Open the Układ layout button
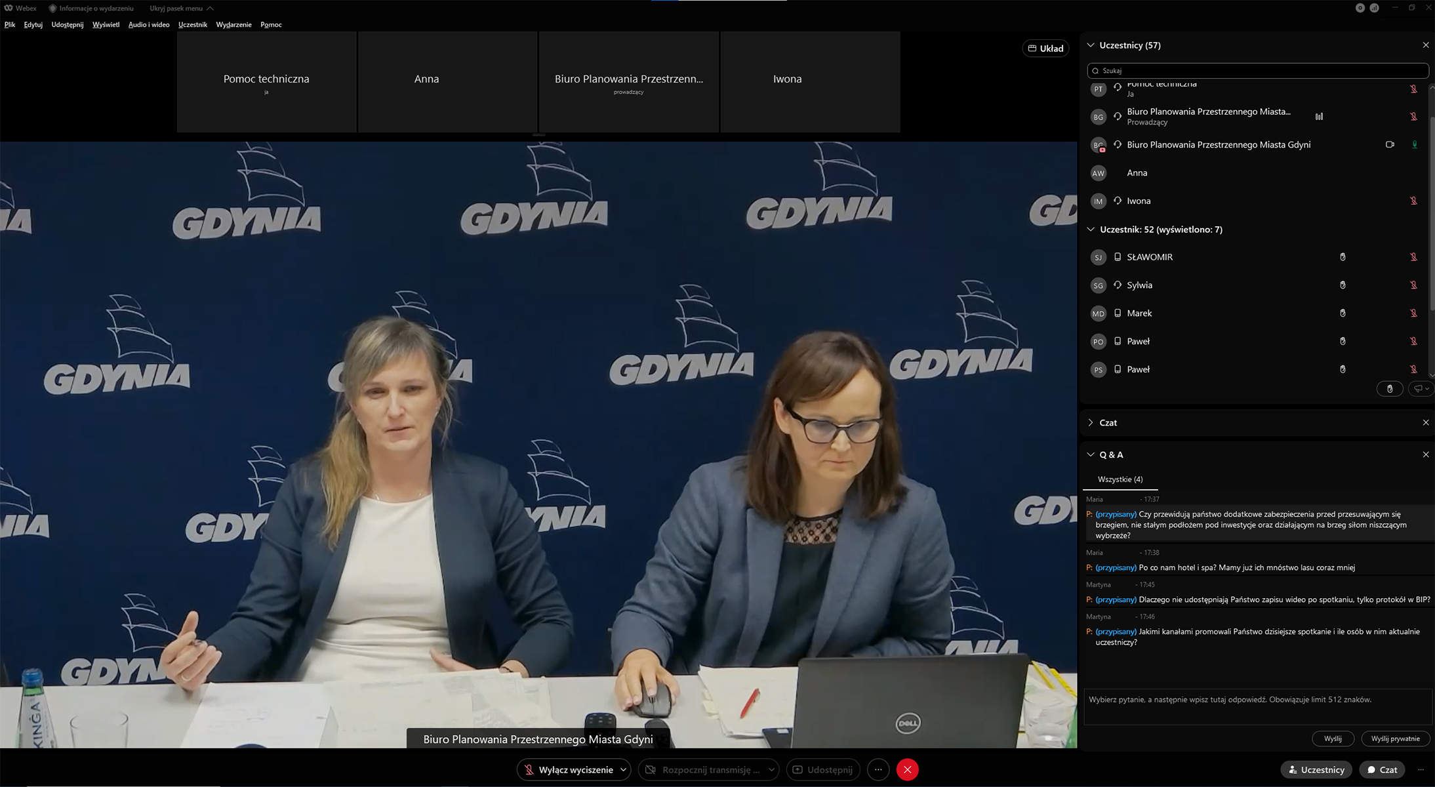 coord(1046,48)
